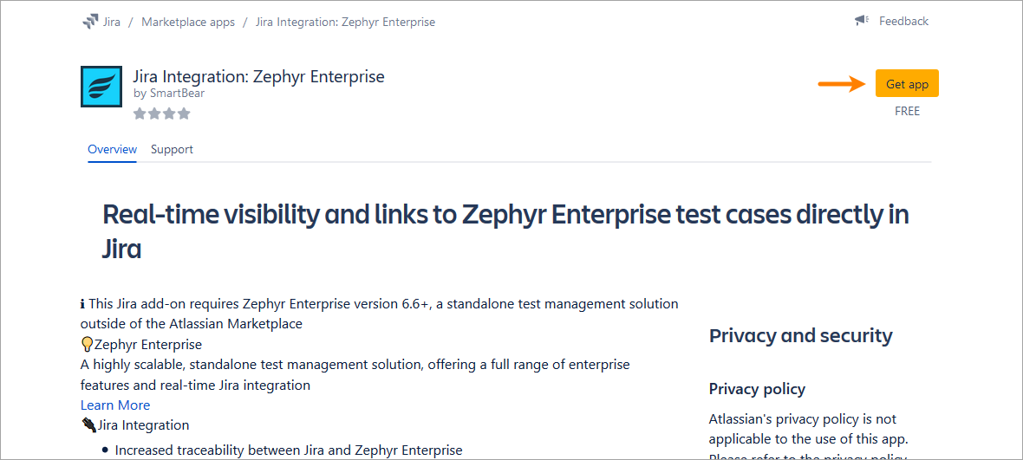Open the SmartBear vendor link
Image resolution: width=1023 pixels, height=460 pixels.
click(177, 93)
